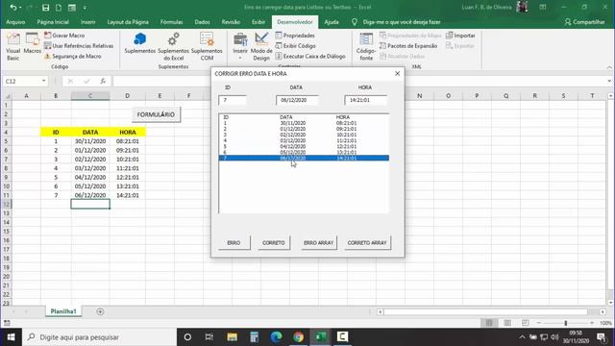
Task: Collapse the ribbon
Action: point(609,67)
